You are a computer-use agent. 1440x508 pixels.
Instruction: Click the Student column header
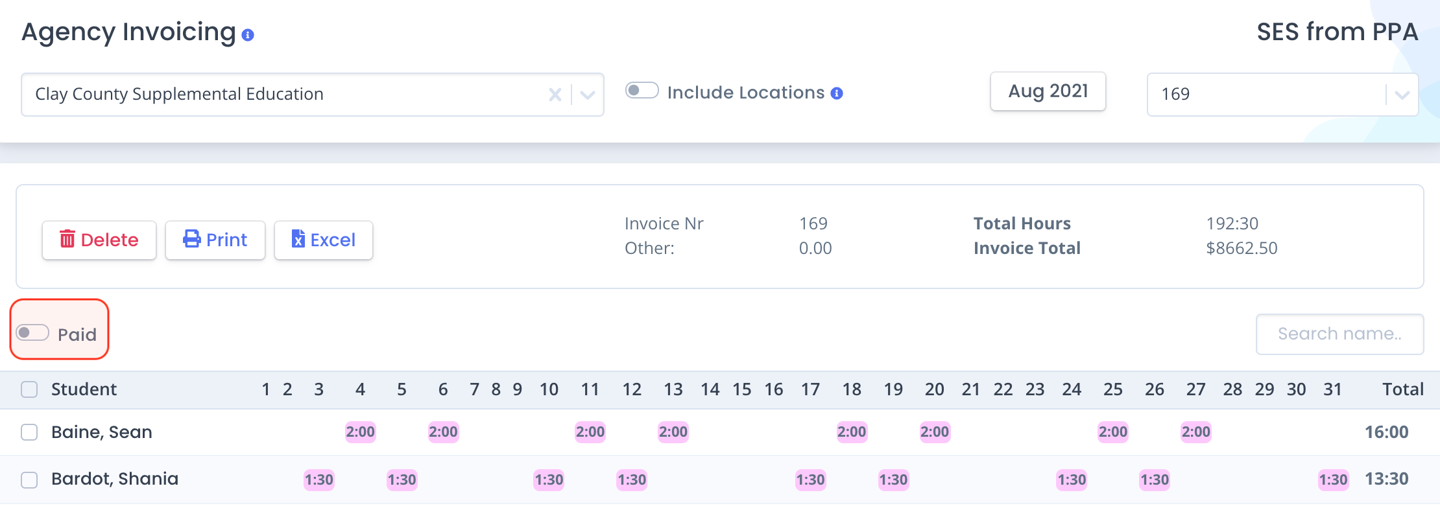[84, 389]
